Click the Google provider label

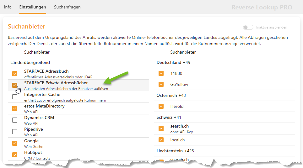point(31,141)
